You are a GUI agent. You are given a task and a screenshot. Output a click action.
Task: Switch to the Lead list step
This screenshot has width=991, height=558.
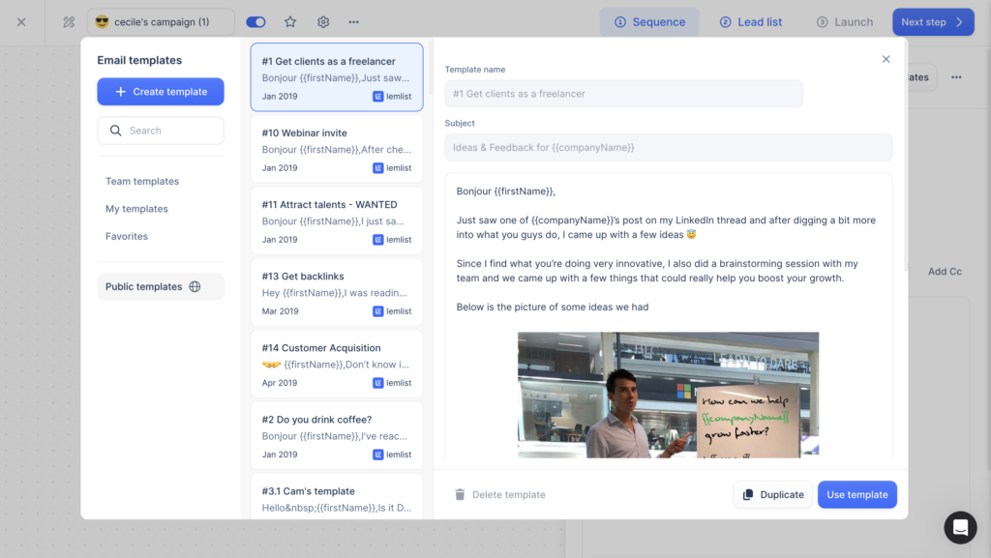coord(751,21)
